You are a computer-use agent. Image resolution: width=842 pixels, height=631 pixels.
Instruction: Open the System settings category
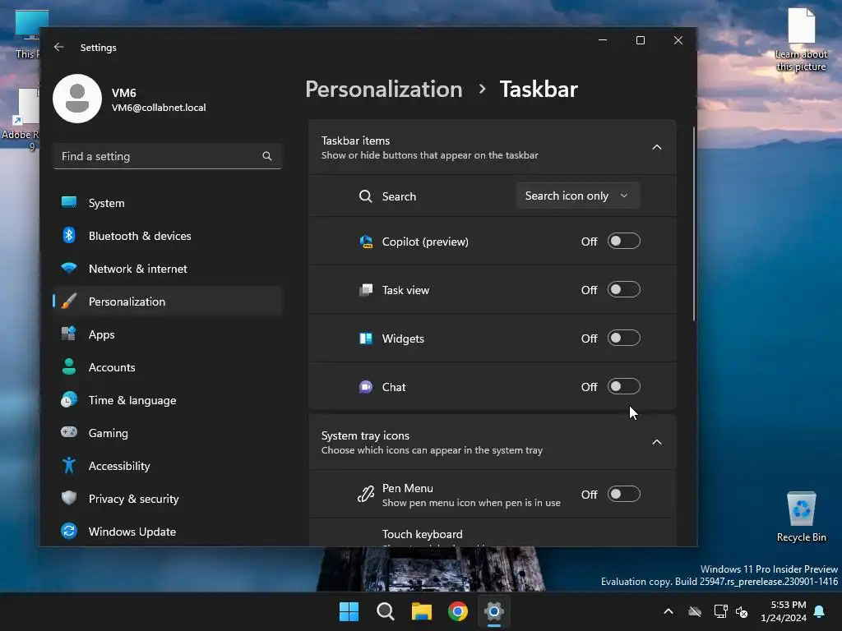[168, 203]
